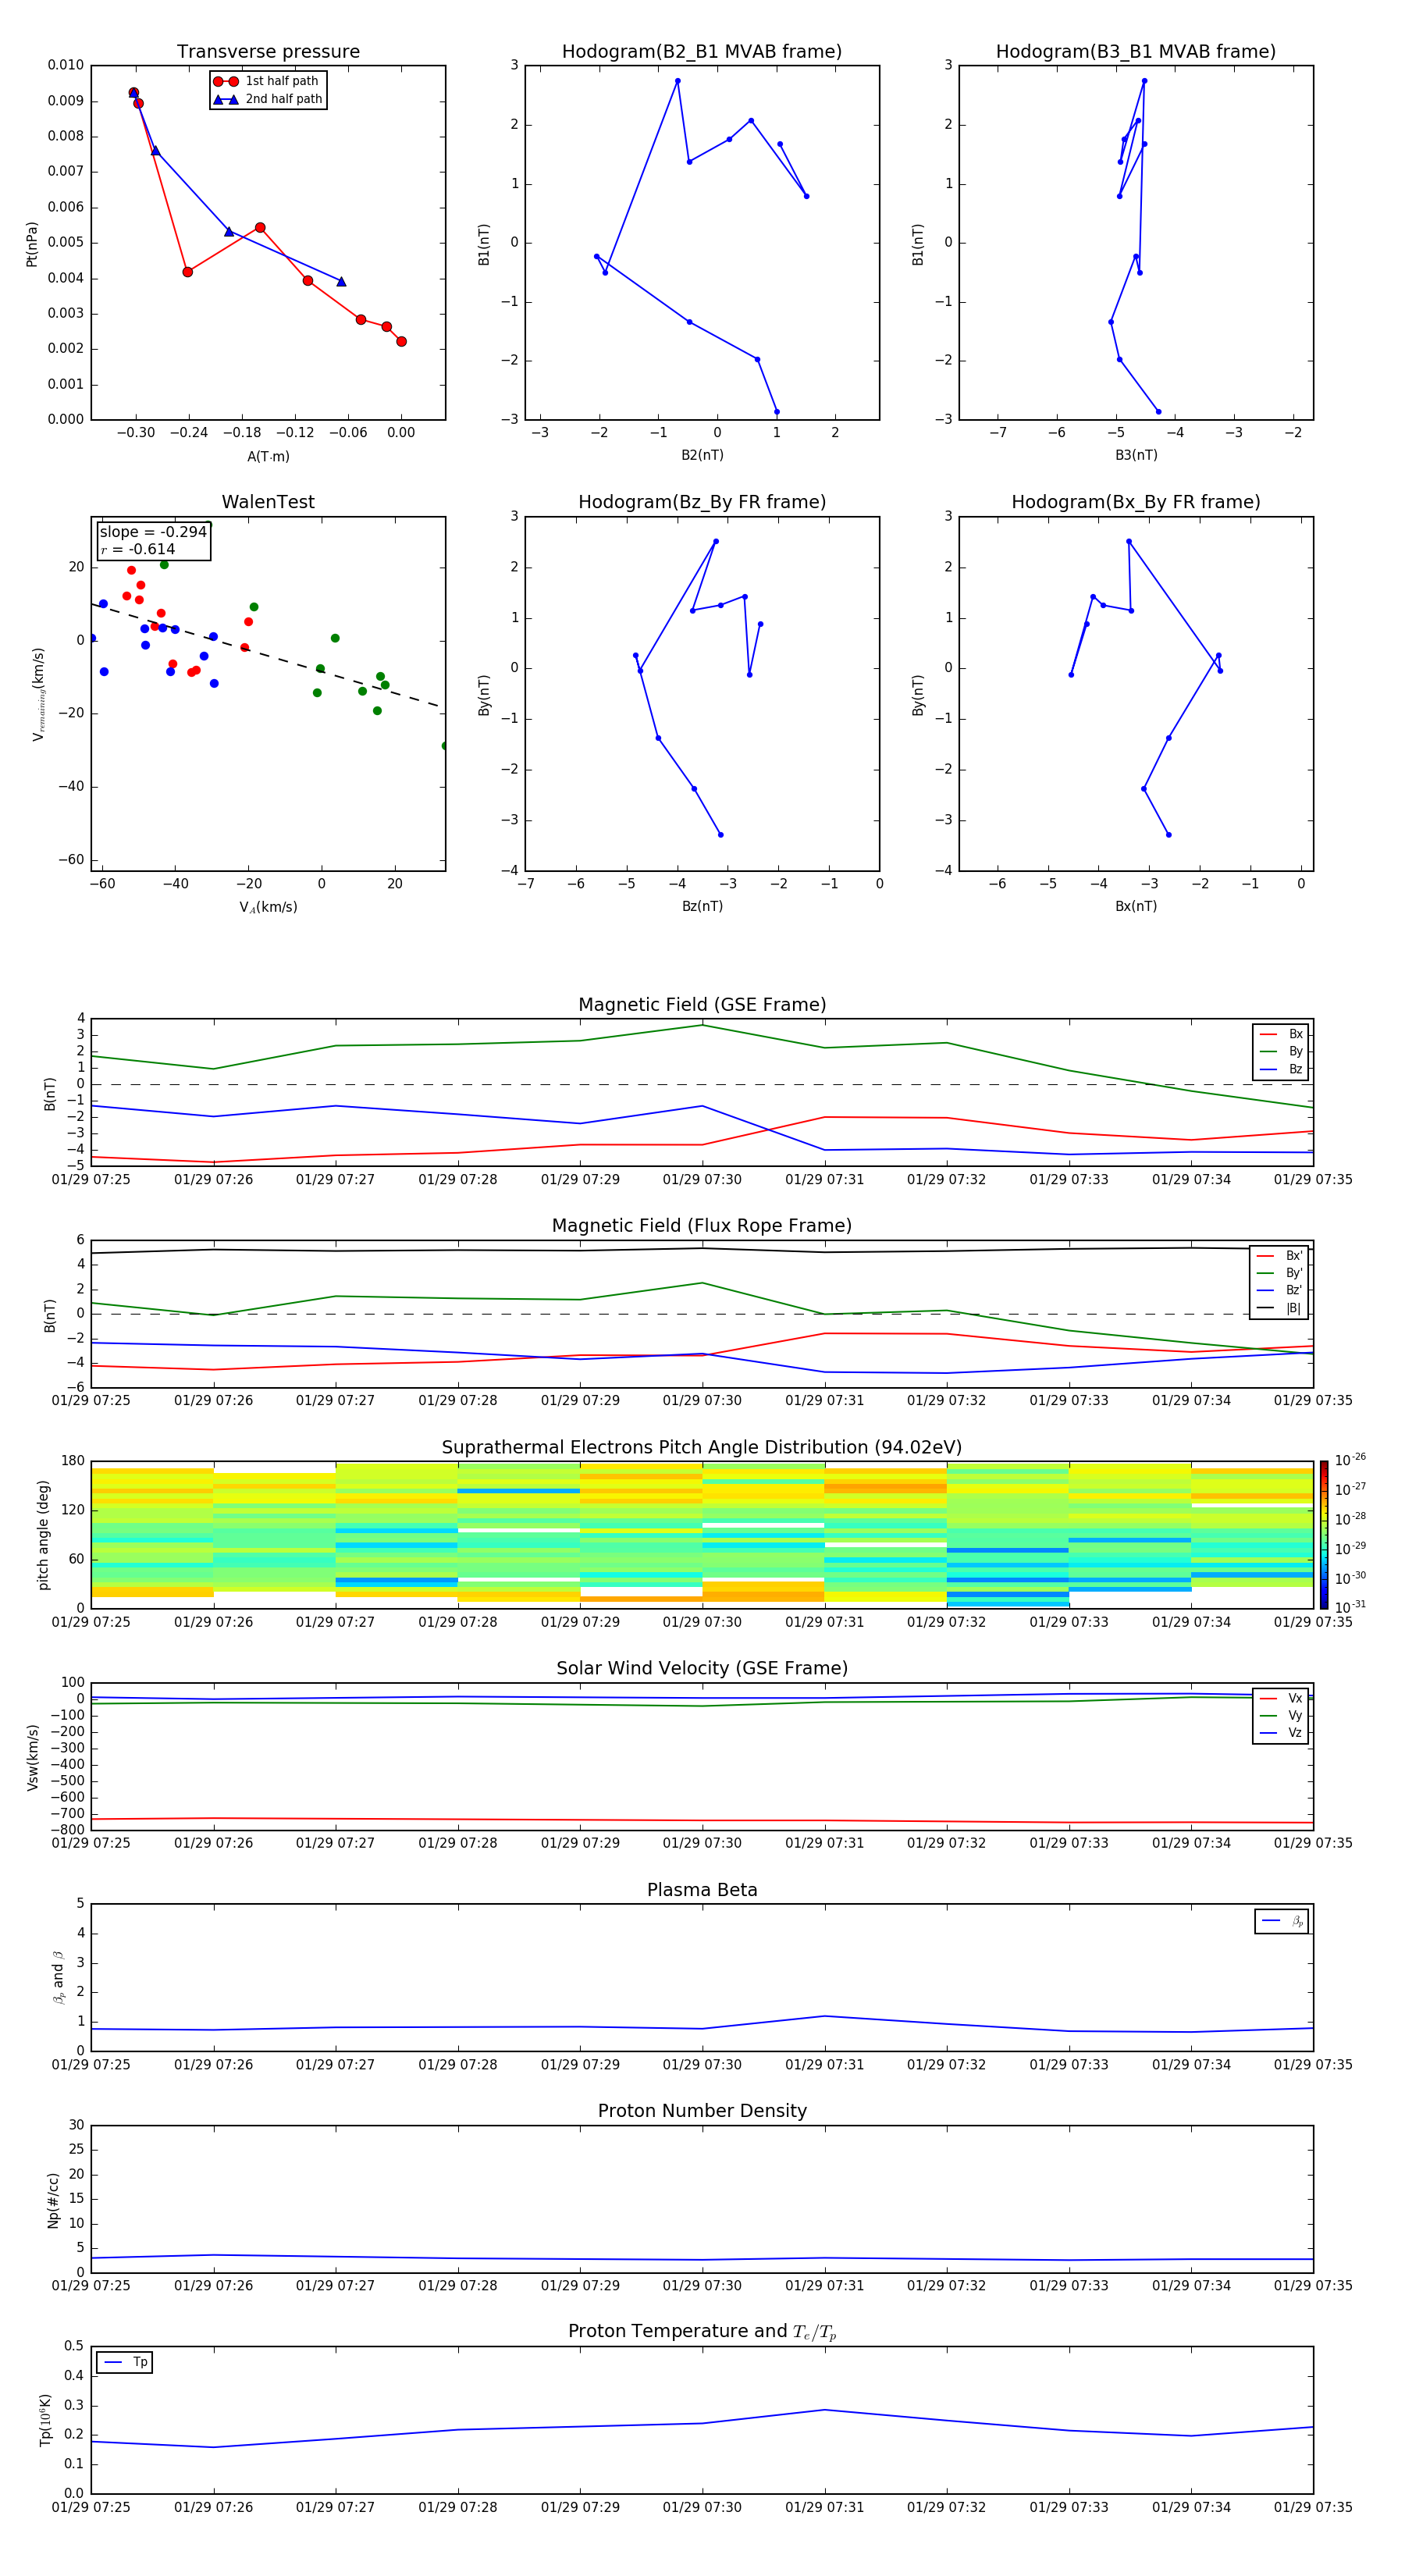The width and height of the screenshot is (1405, 2576).
Task: Click the Bx' entry in flux rope legend
Action: tap(1280, 1256)
